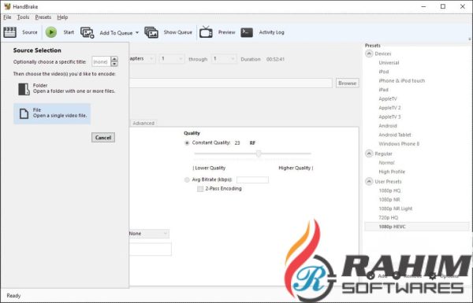Click the Browse button
Image resolution: width=473 pixels, height=303 pixels.
[x=347, y=83]
